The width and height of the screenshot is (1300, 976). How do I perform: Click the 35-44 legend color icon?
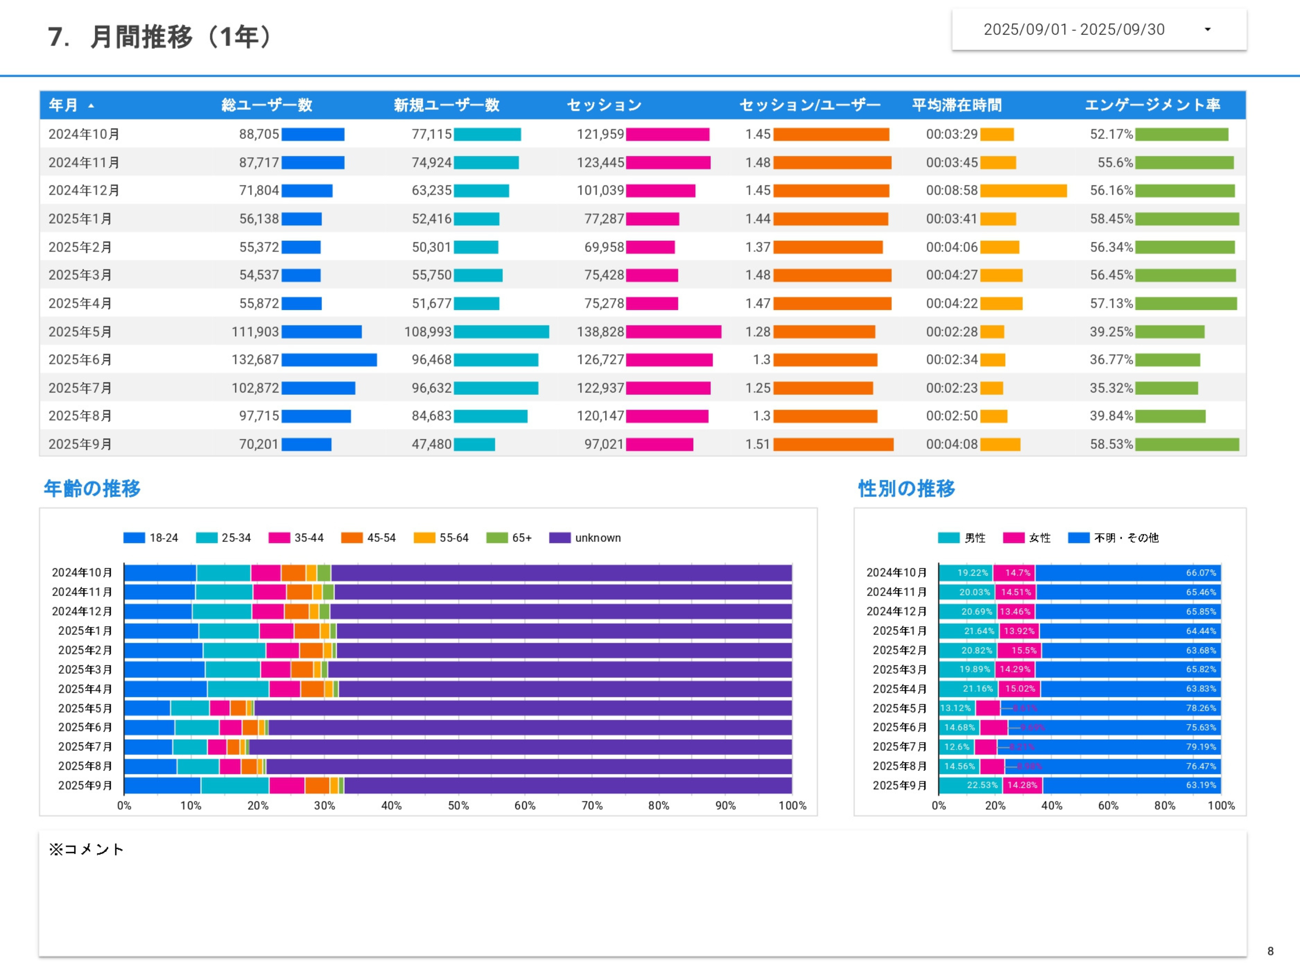point(279,538)
